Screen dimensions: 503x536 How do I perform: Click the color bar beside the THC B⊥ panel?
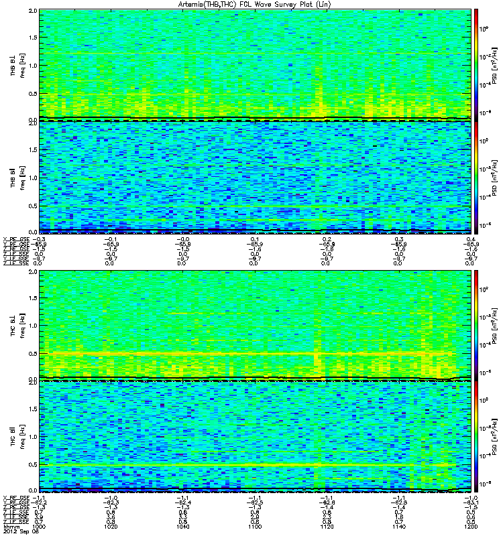476,326
